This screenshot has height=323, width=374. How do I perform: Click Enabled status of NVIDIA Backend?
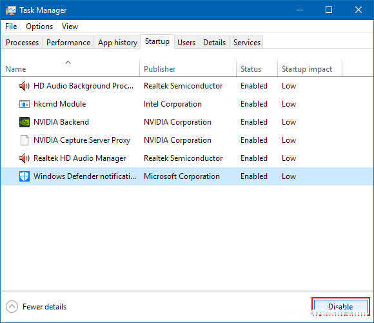pos(254,122)
